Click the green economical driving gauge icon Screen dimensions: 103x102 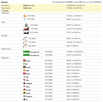pos(25,38)
